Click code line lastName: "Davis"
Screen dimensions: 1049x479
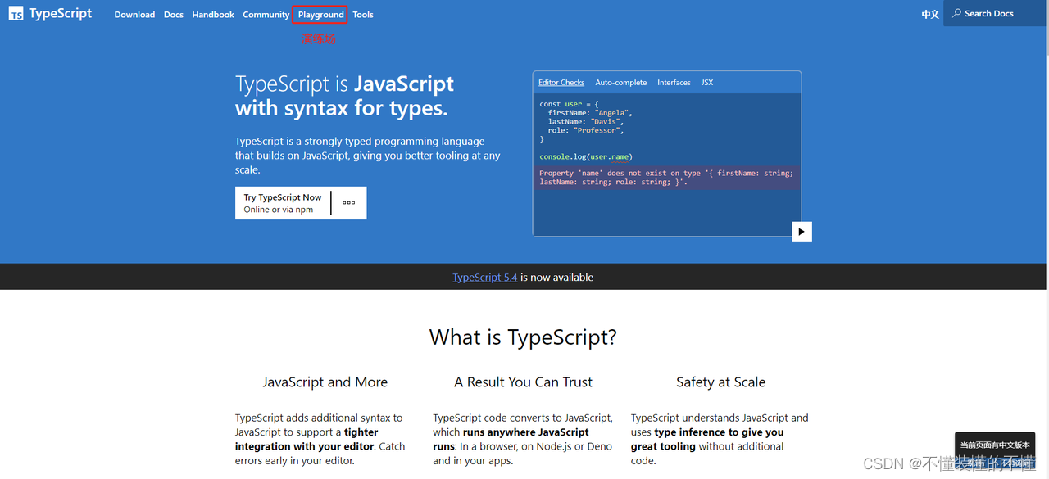point(585,122)
